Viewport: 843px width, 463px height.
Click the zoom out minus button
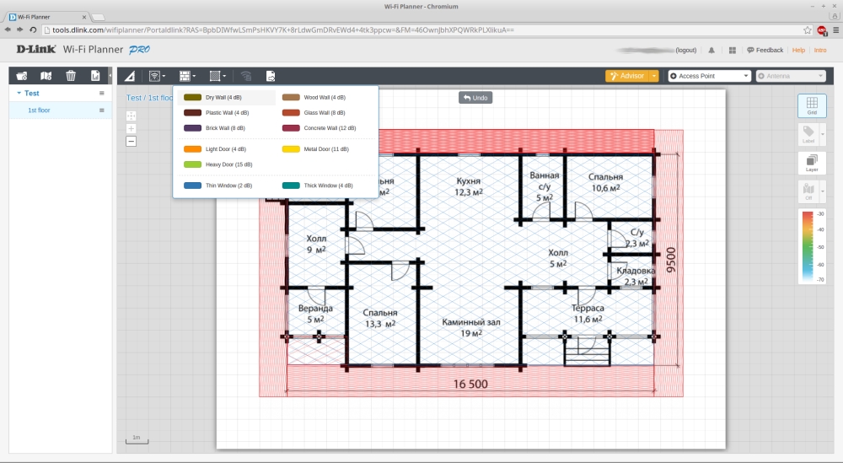click(x=131, y=141)
